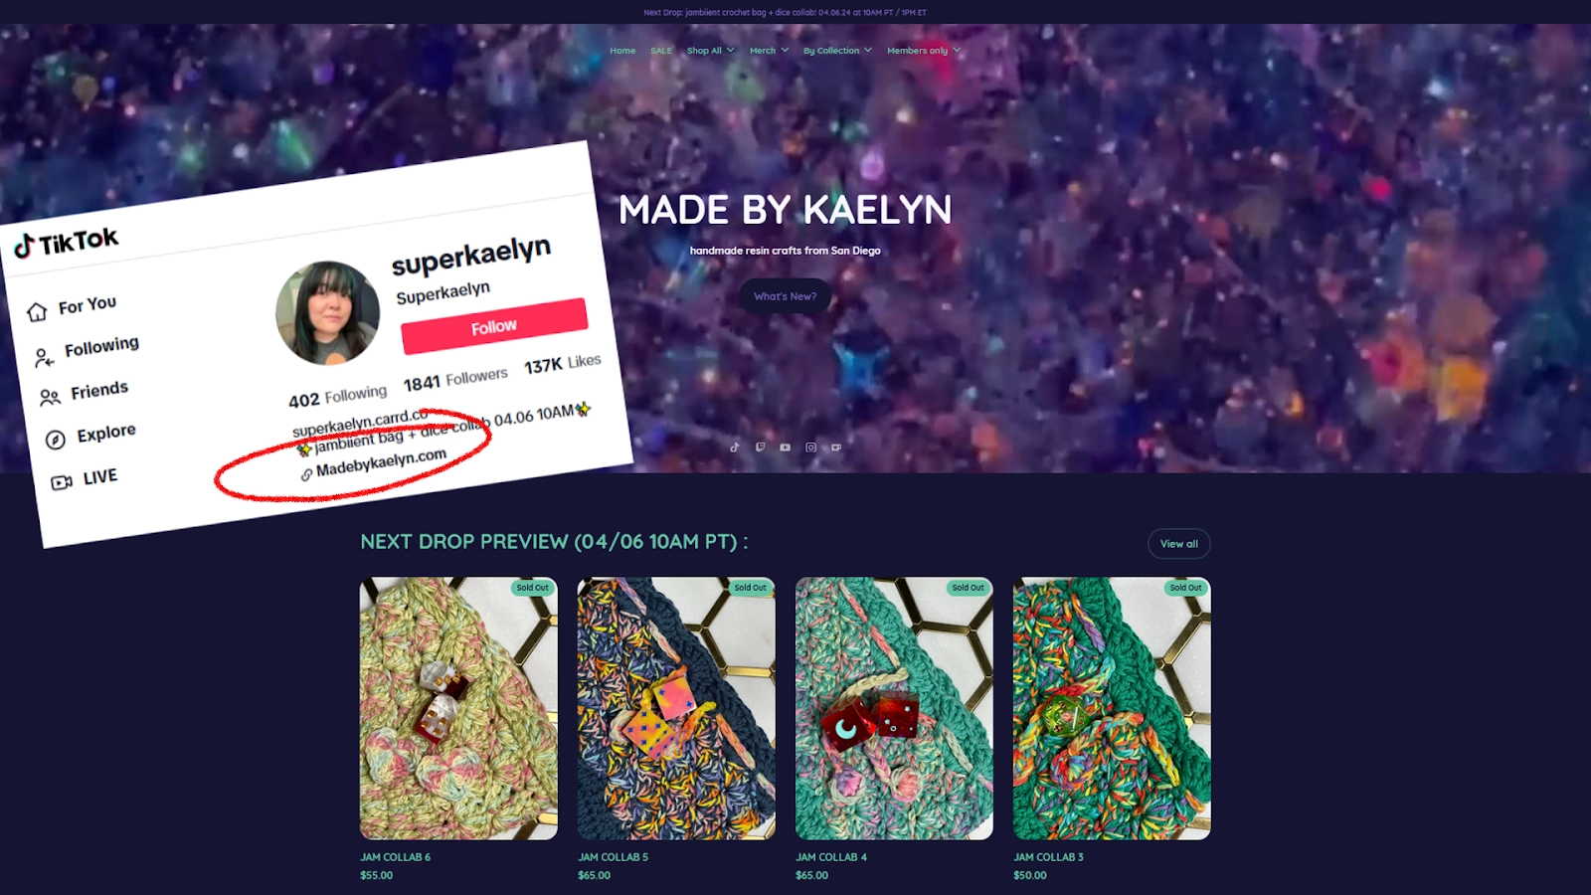
Task: Open the TikTok social icon link
Action: (x=735, y=447)
